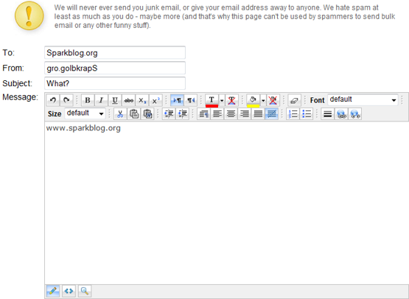The width and height of the screenshot is (409, 299).
Task: Click the scissors Cut icon
Action: tap(120, 114)
